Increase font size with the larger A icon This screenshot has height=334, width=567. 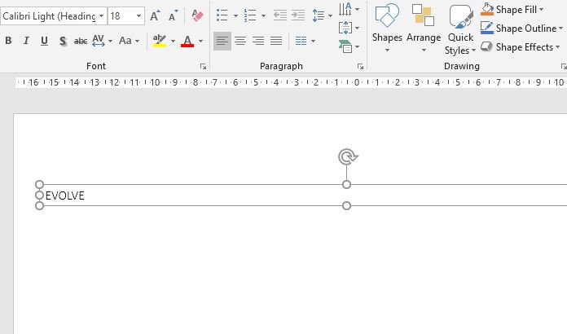tap(155, 15)
